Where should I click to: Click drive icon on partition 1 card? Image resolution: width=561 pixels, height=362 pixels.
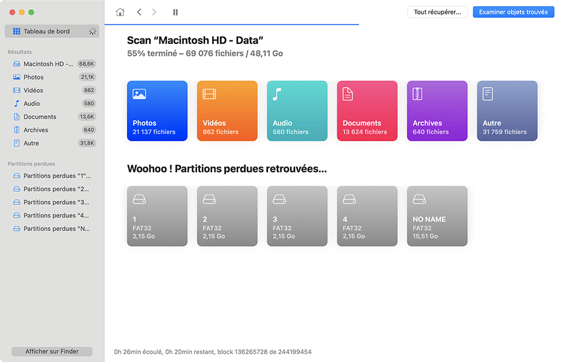click(139, 199)
